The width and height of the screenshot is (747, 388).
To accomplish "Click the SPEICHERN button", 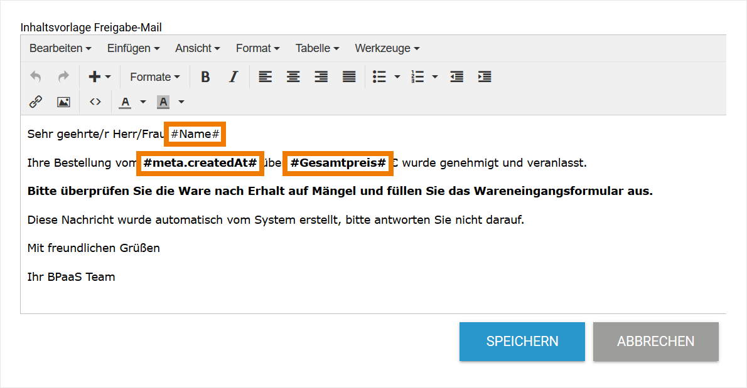I will [522, 342].
